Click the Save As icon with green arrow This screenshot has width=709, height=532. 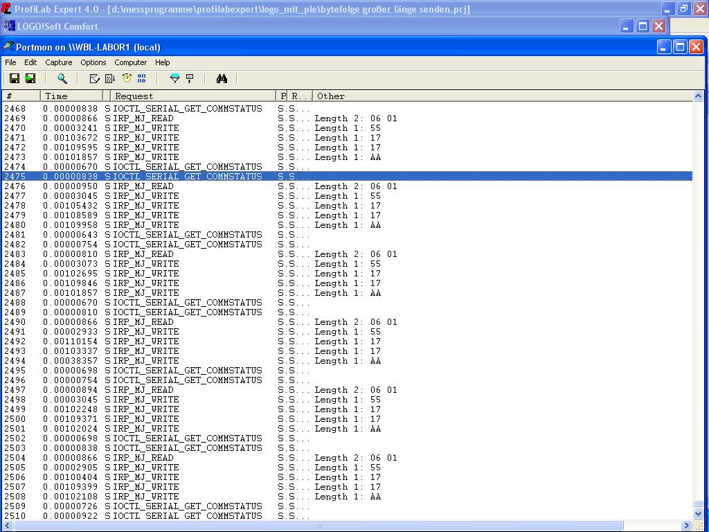(x=30, y=79)
